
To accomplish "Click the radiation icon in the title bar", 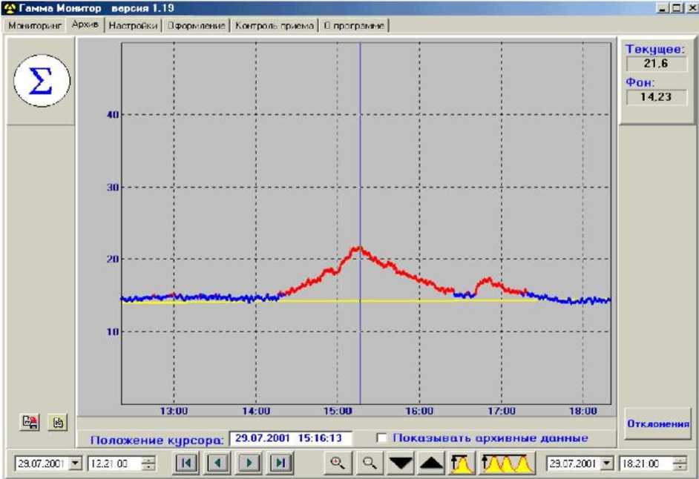I will click(x=10, y=8).
